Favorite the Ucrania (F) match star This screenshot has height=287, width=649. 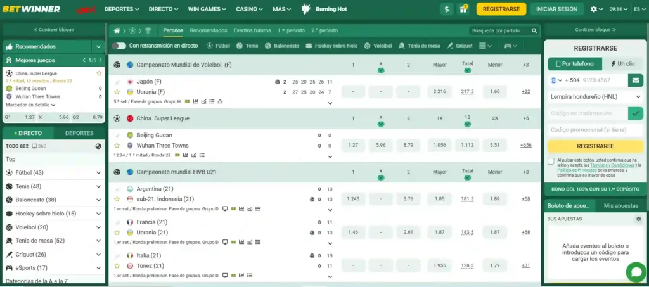[x=117, y=92]
